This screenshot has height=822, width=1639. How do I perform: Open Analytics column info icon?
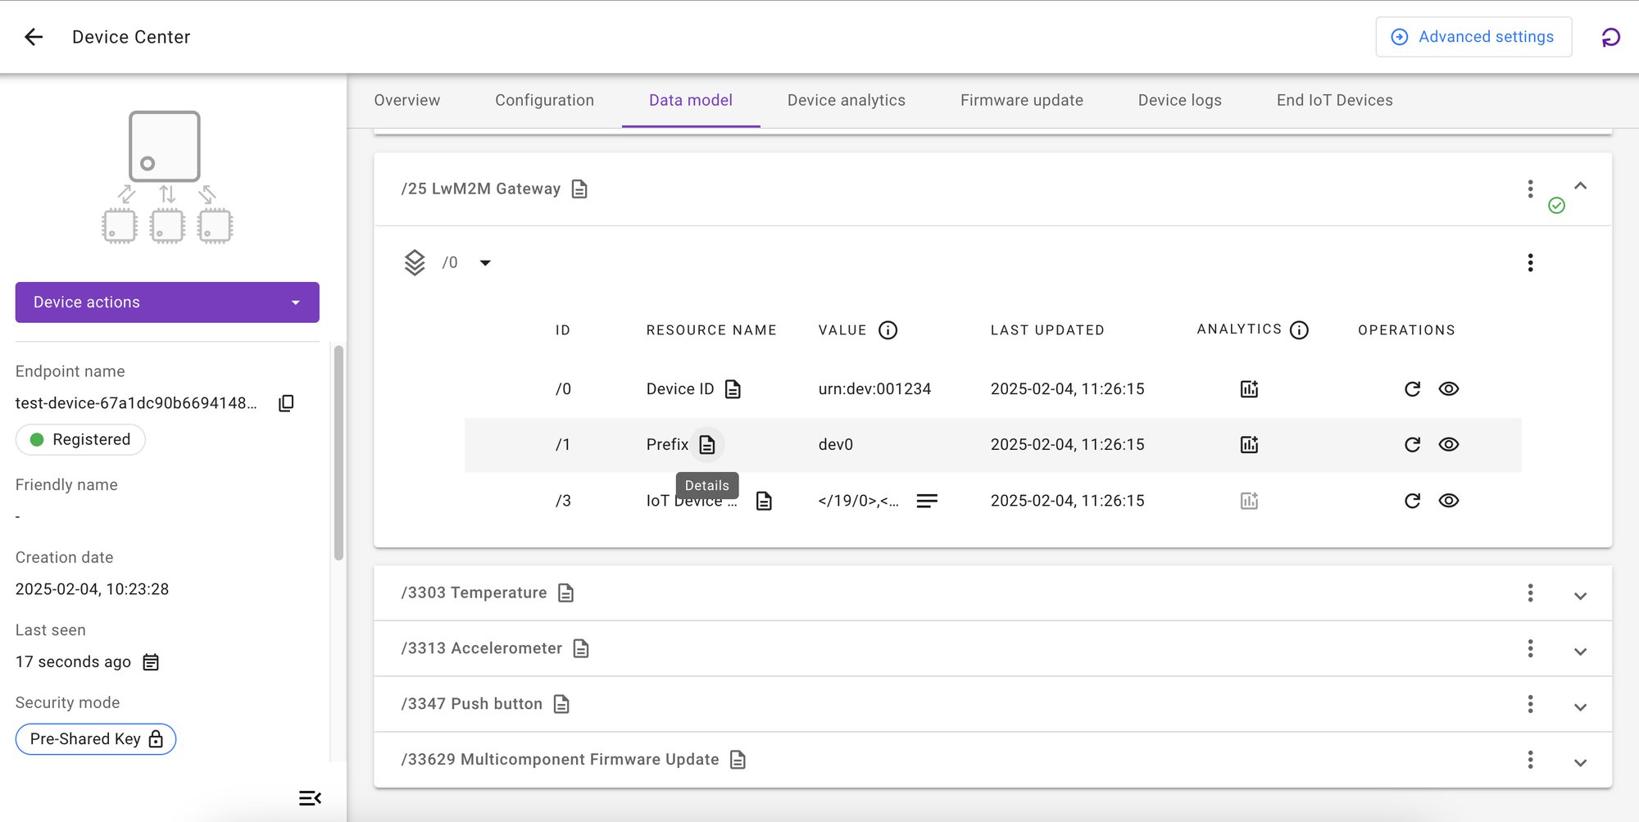1299,330
